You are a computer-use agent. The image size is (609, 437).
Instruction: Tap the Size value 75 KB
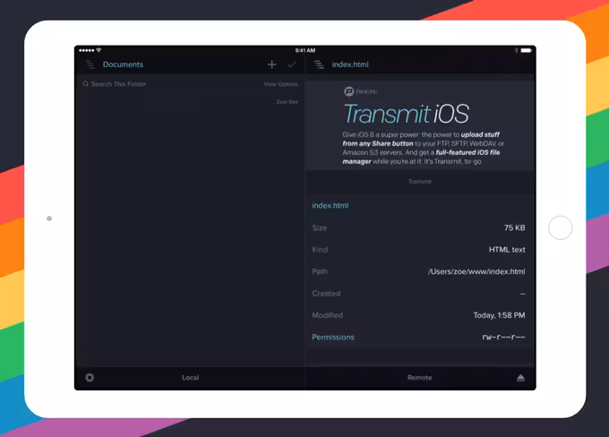click(x=515, y=227)
